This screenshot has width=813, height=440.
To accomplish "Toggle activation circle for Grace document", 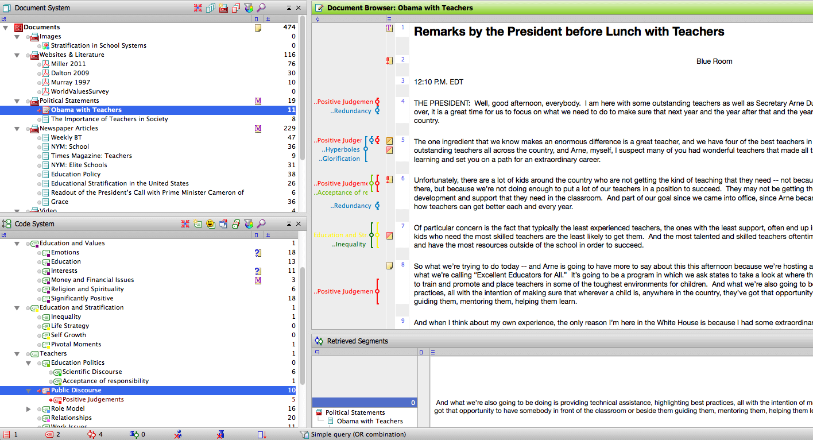I will (x=40, y=202).
